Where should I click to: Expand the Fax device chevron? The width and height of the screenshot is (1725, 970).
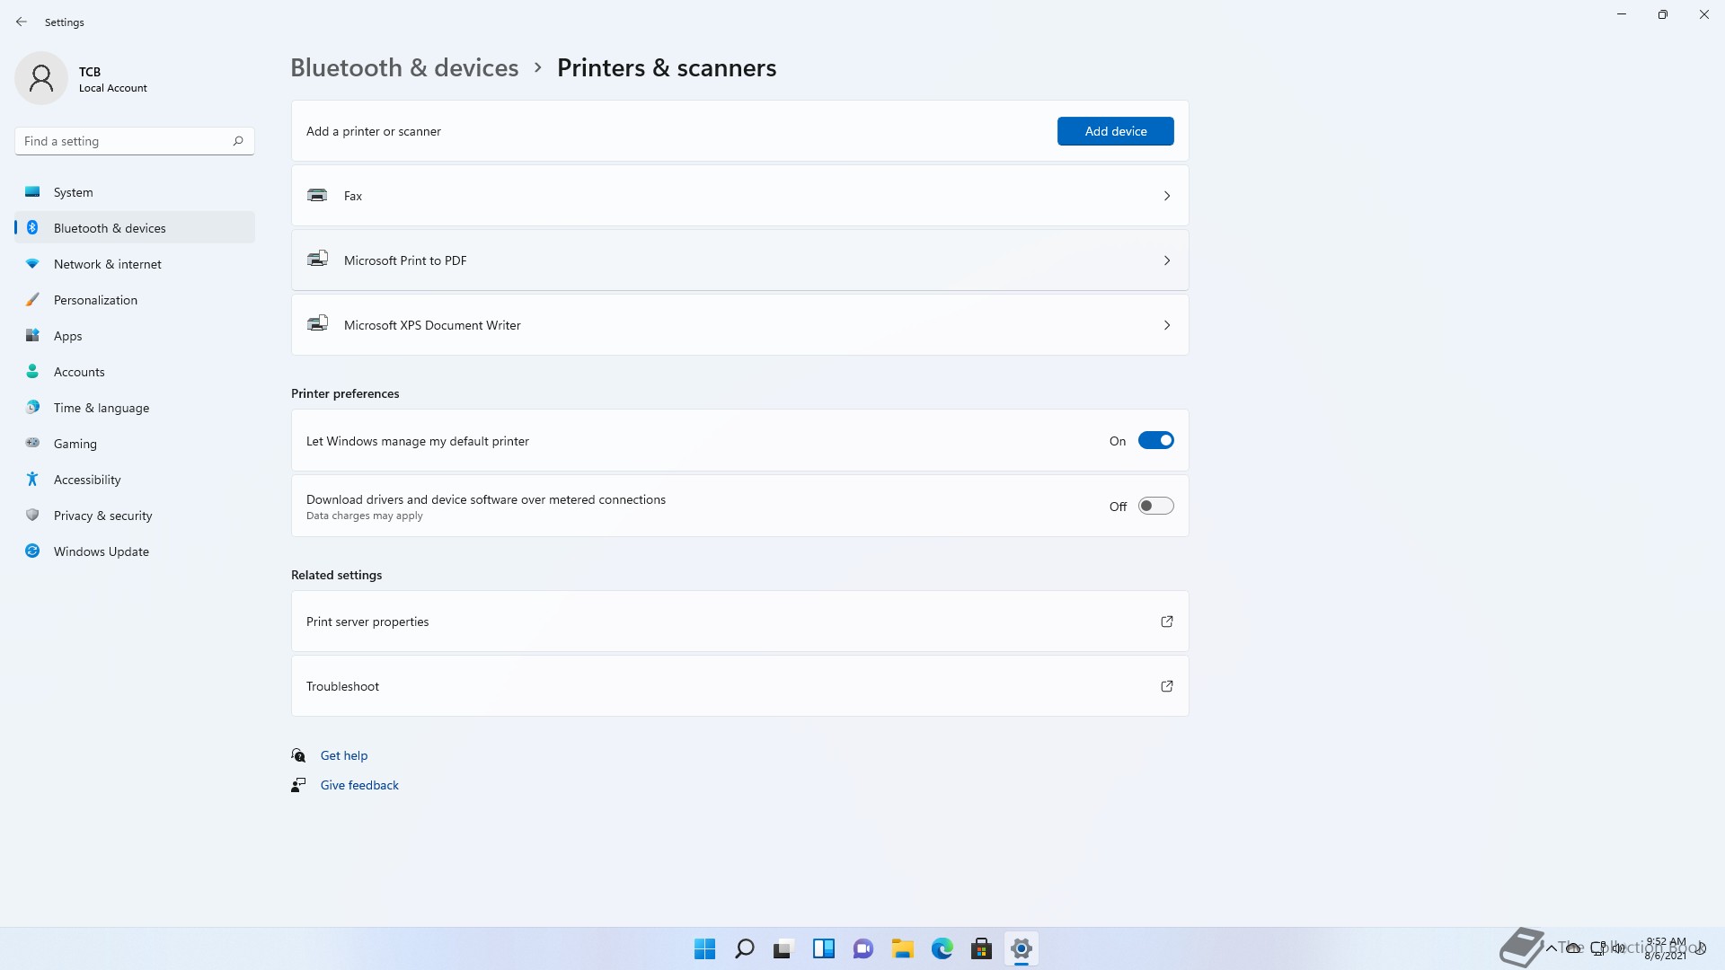tap(1167, 196)
